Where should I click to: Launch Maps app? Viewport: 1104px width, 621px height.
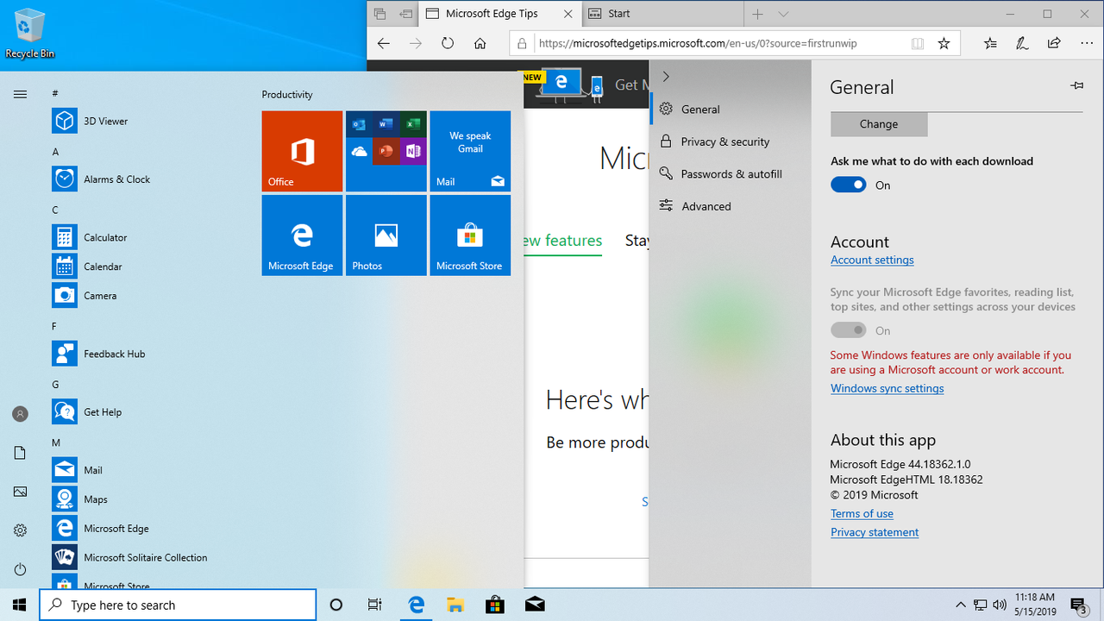(x=129, y=499)
